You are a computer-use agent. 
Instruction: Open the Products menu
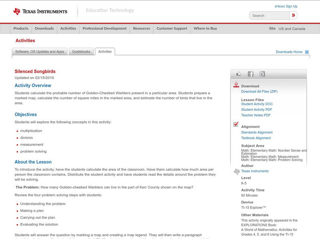tap(21, 28)
